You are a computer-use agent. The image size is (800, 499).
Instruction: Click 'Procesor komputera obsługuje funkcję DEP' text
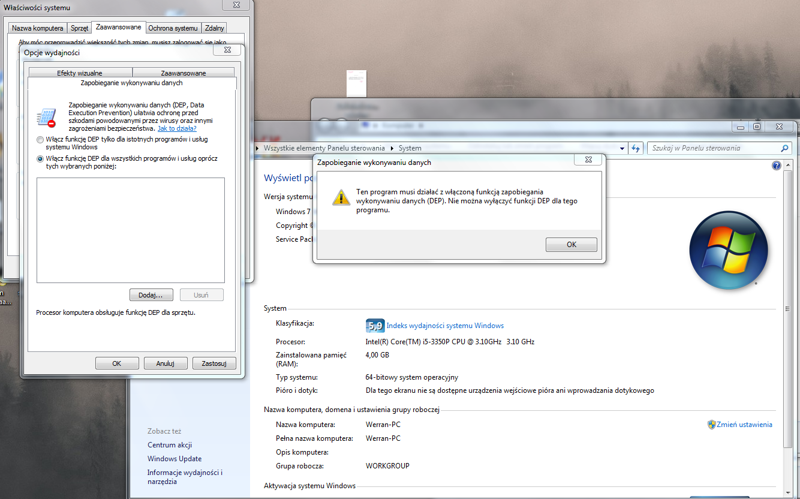pyautogui.click(x=116, y=312)
